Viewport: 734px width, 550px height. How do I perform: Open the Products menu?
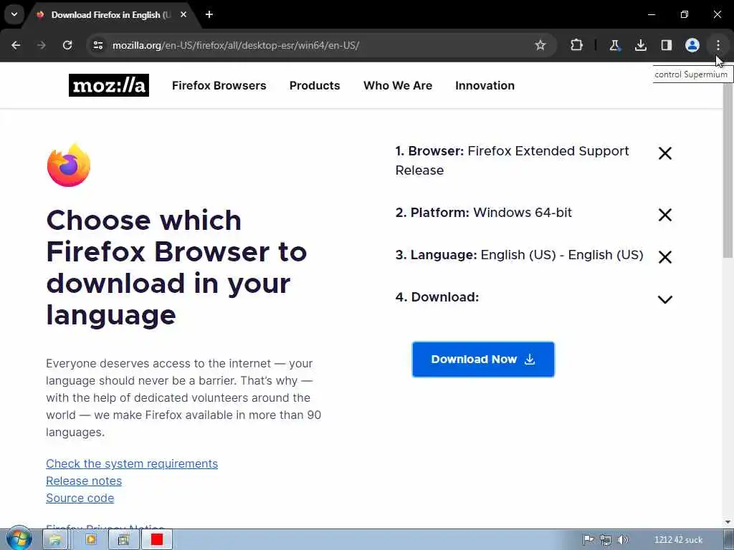pos(315,86)
